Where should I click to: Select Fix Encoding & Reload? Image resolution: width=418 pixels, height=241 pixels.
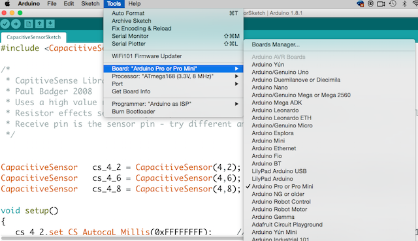pos(173,29)
